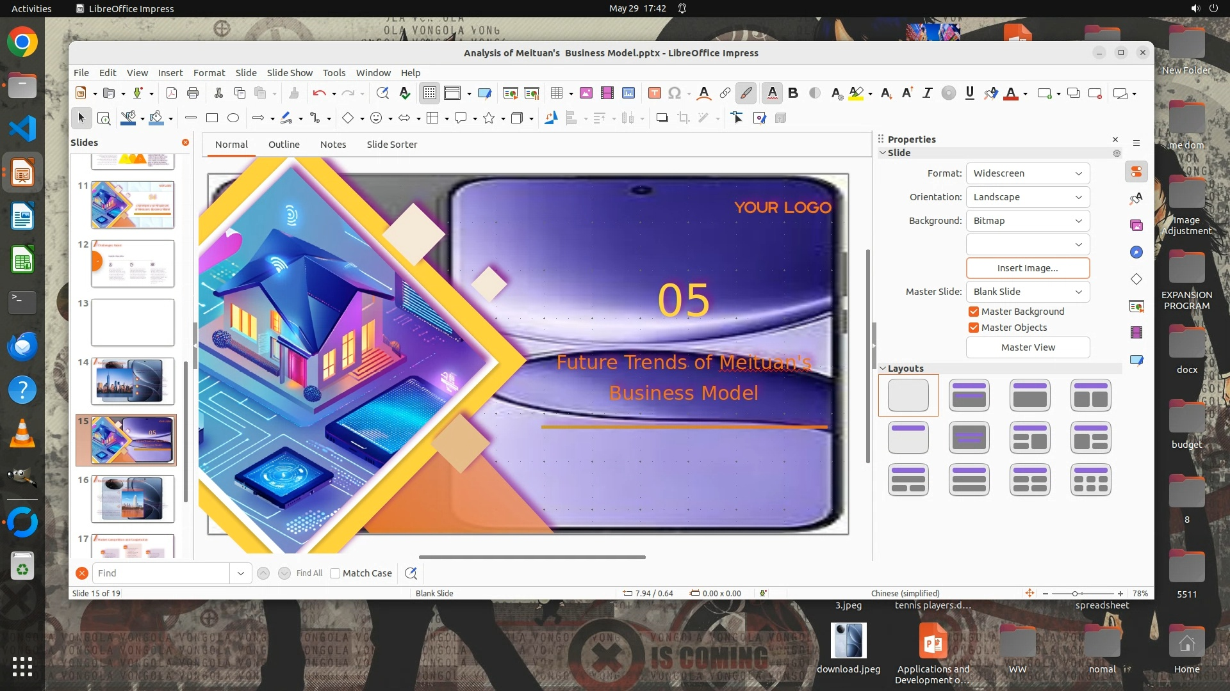Screen dimensions: 1230x691
Task: Uncheck the Master Objects checkbox
Action: [x=974, y=328]
